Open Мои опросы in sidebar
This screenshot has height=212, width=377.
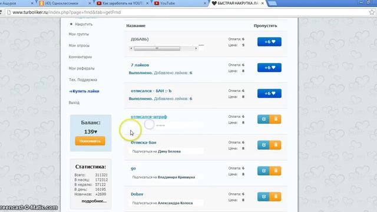[x=79, y=45]
